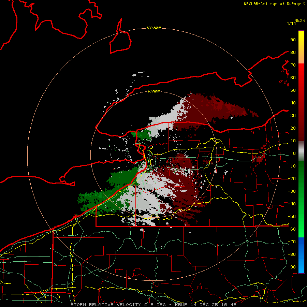Click the 30 value on the velocity scale
The height and width of the screenshot is (307, 307).
tap(293, 116)
